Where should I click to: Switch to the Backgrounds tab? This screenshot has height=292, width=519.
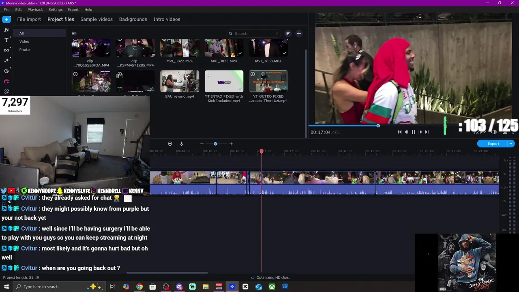coord(133,19)
